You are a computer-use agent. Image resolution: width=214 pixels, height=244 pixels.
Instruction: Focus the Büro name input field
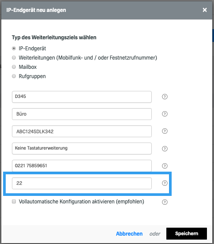pyautogui.click(x=82, y=114)
